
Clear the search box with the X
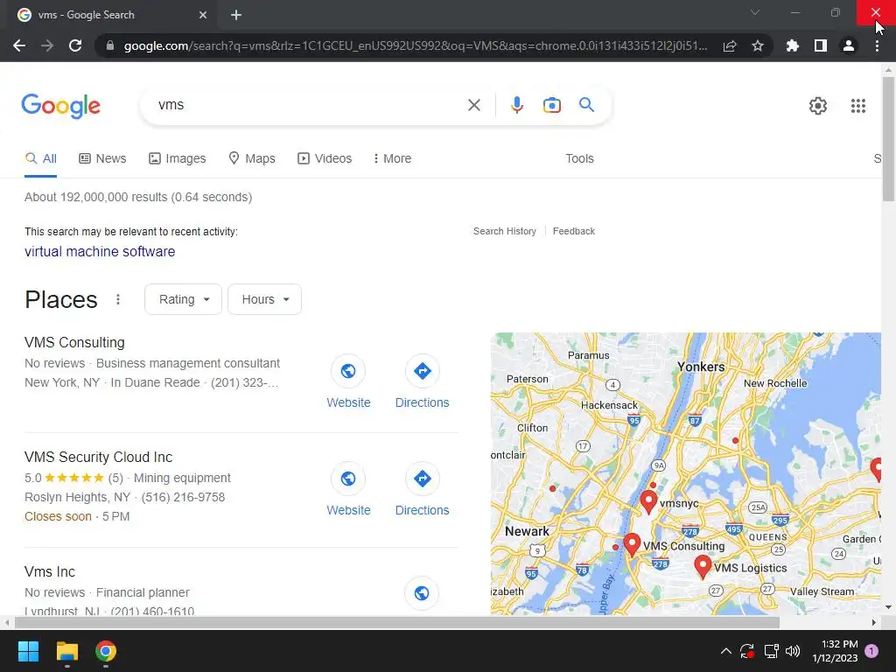tap(473, 105)
